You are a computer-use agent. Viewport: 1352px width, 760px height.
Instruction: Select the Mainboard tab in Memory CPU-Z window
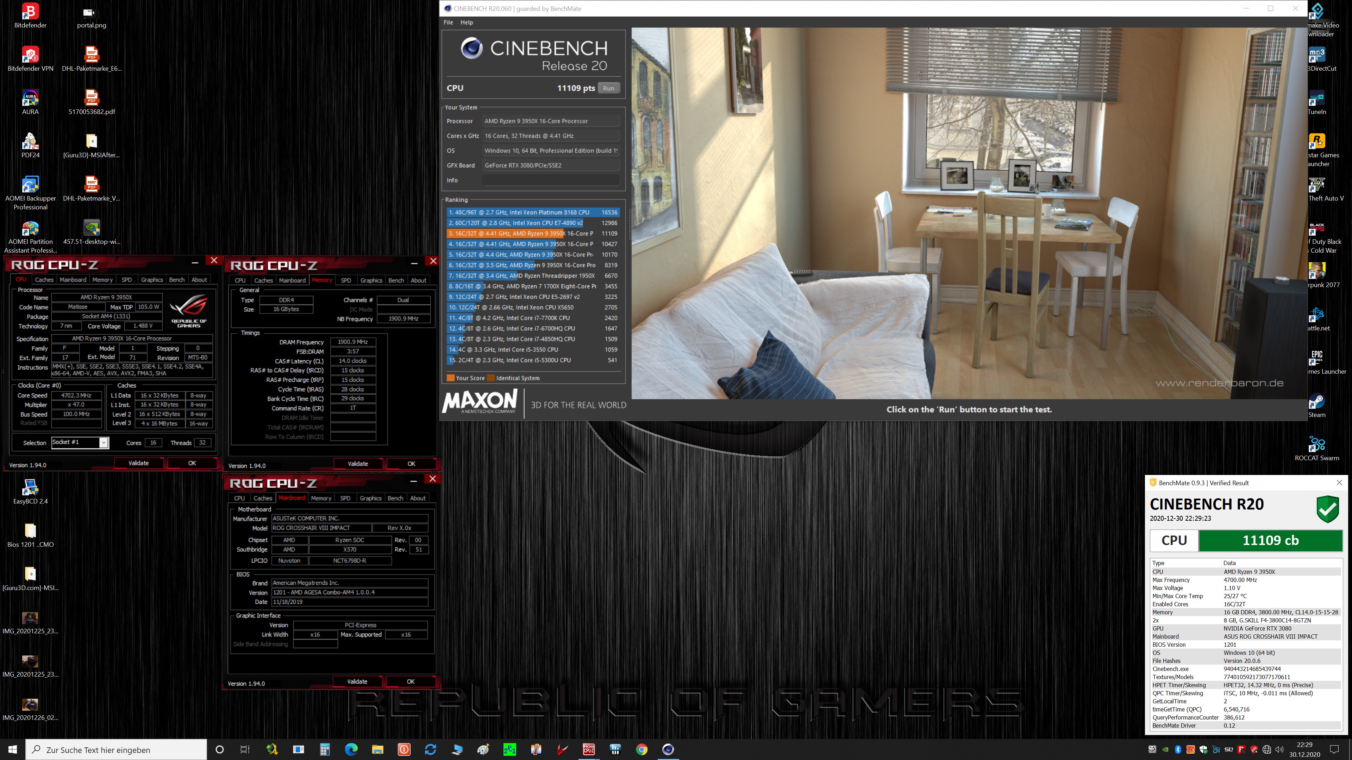pos(292,280)
